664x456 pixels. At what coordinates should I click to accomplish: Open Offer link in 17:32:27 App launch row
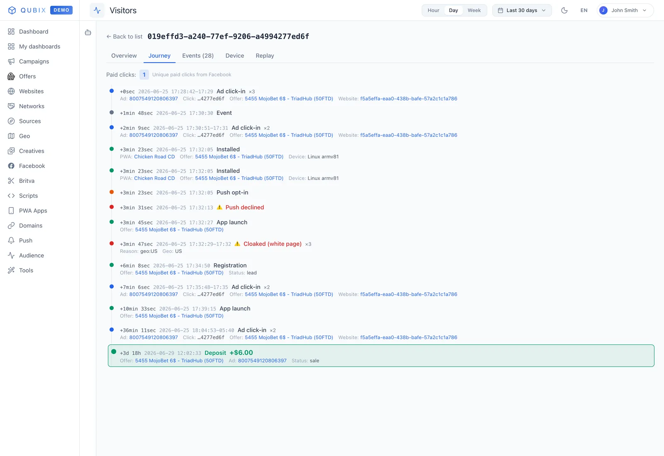(179, 230)
